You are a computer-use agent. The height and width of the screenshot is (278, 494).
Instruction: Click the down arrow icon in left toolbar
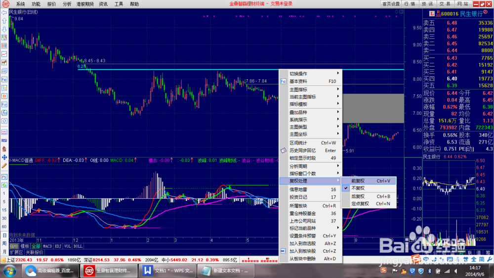(x=4, y=29)
